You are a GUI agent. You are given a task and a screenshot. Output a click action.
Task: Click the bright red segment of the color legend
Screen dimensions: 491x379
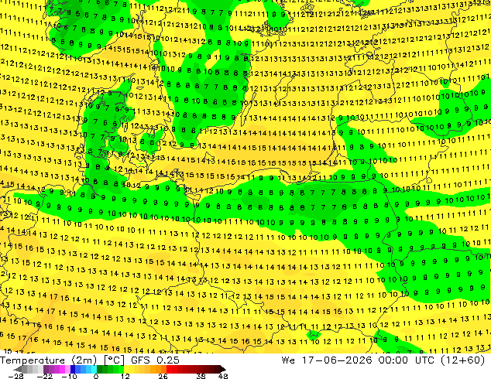169,369
